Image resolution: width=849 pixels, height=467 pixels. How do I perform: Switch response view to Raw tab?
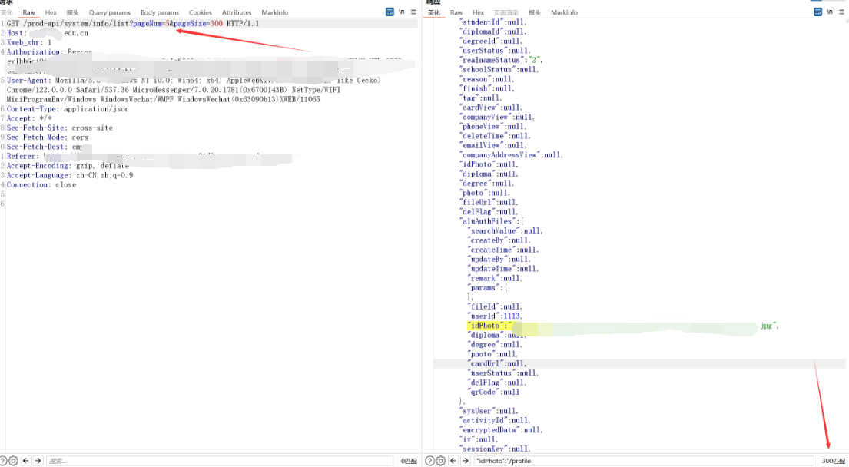click(x=456, y=12)
